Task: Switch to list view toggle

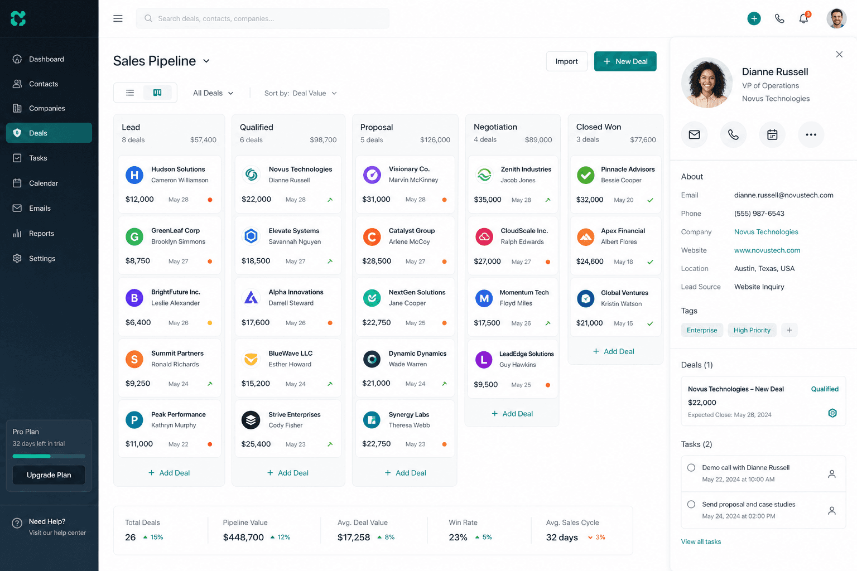Action: coord(130,93)
